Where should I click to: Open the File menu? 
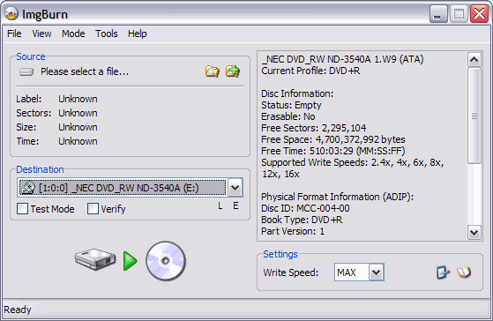click(14, 34)
